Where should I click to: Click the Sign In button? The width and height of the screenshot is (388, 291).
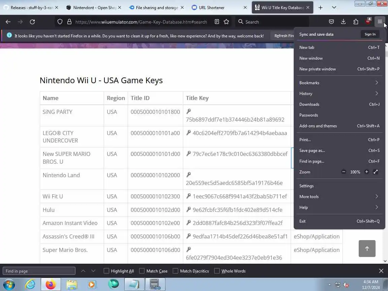370,34
